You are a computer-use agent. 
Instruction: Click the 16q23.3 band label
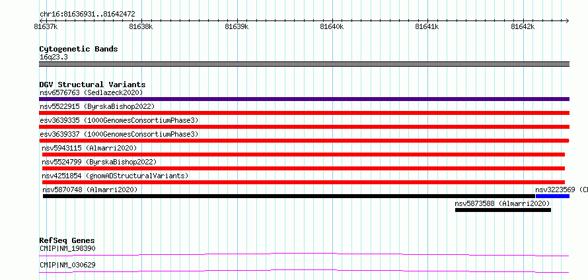(54, 57)
